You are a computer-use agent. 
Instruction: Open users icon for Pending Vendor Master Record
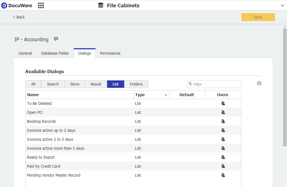click(223, 175)
